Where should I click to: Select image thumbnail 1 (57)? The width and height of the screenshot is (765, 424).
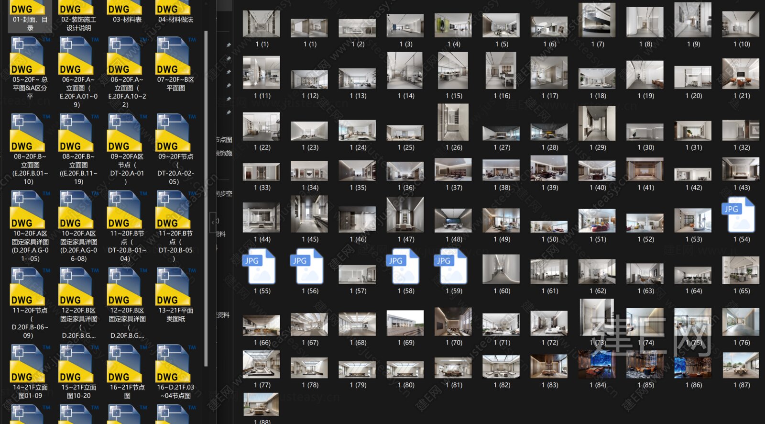coord(357,275)
